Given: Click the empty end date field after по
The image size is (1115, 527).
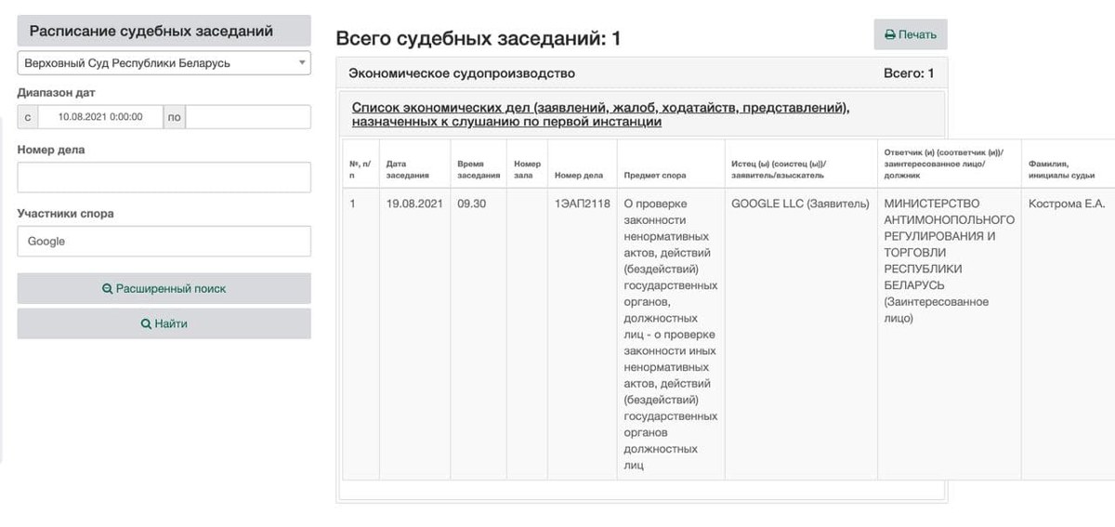Looking at the screenshot, I should tap(248, 117).
